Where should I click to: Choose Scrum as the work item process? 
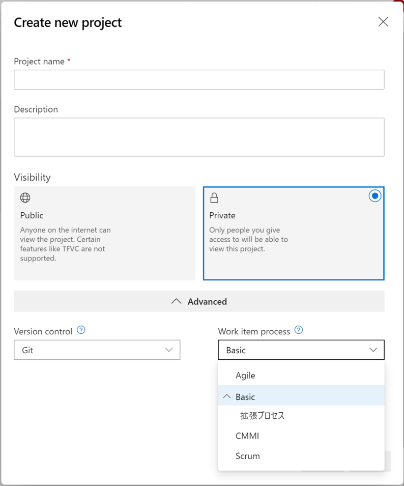click(x=247, y=455)
